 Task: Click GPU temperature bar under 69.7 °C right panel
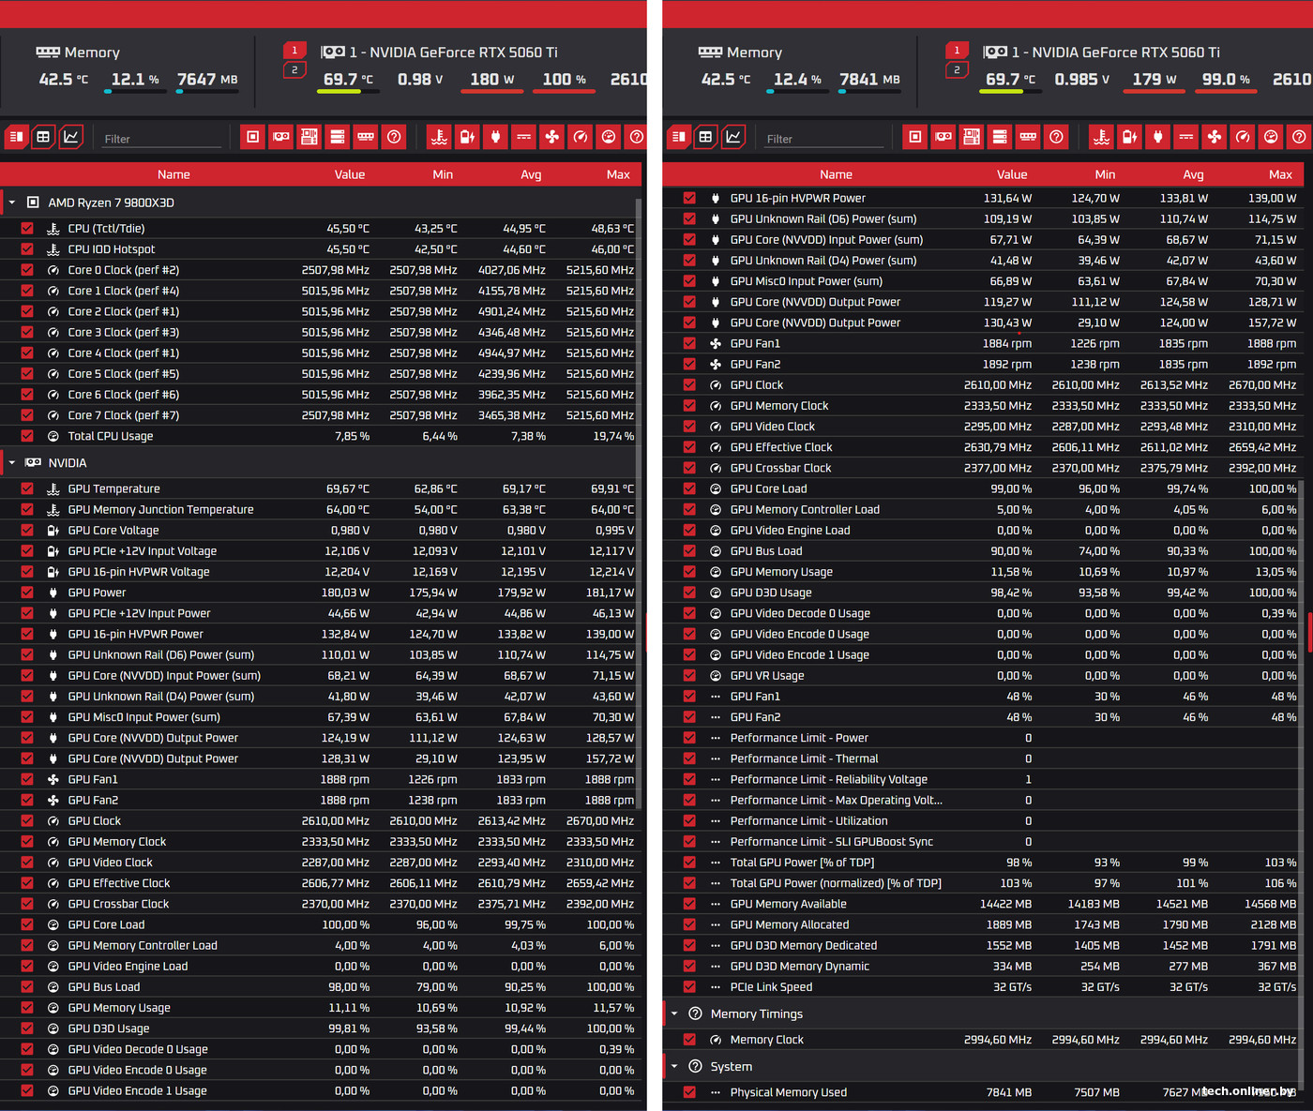tap(1009, 92)
